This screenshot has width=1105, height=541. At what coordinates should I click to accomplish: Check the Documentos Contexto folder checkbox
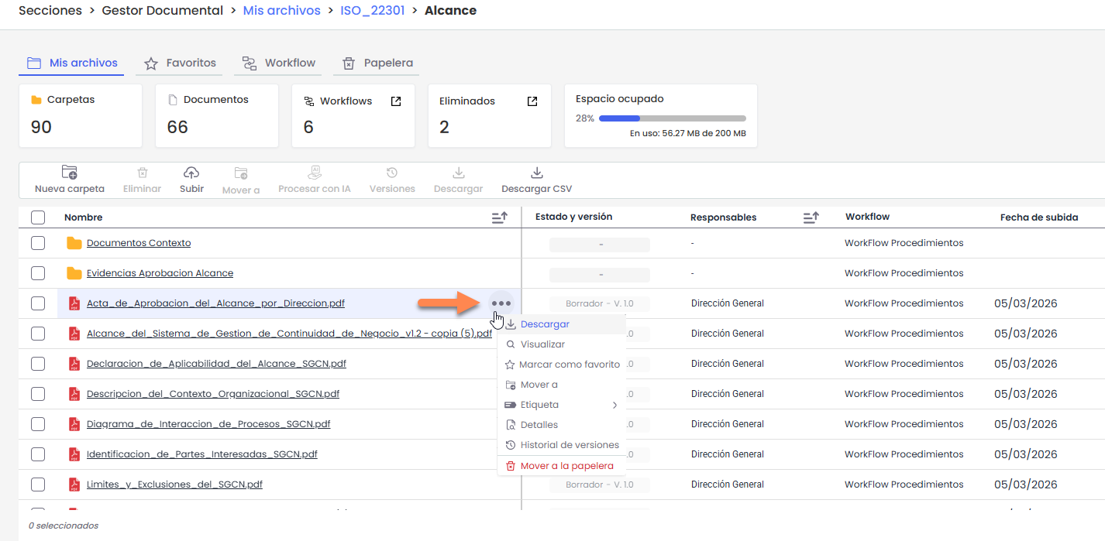tap(38, 243)
